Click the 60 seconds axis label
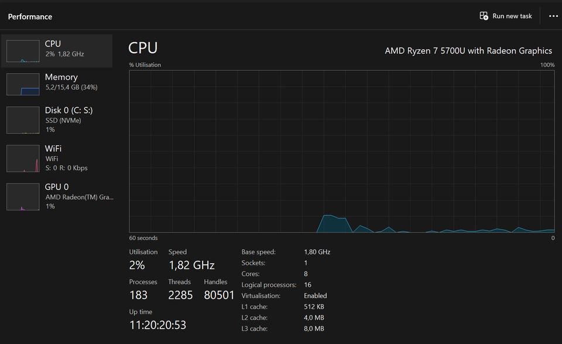562x344 pixels. coord(143,238)
